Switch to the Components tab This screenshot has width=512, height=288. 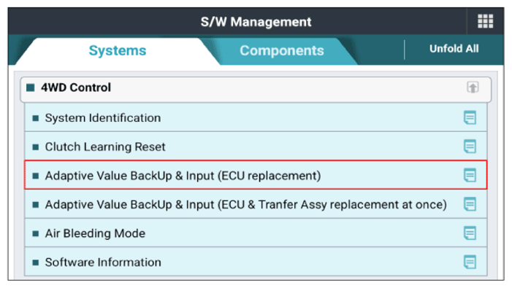pos(281,50)
